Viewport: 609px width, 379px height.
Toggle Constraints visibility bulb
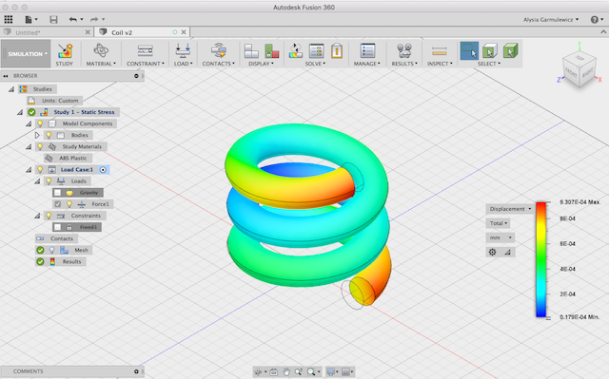[x=49, y=216]
